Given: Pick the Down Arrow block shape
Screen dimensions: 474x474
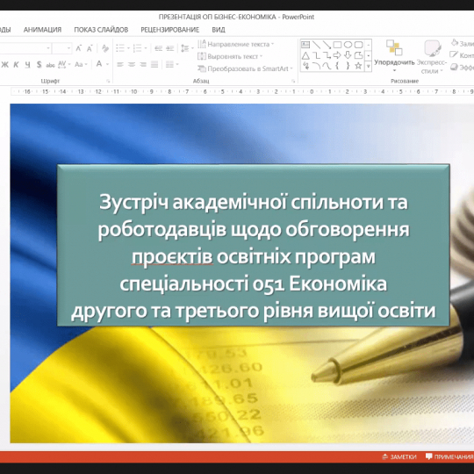Looking at the screenshot, I should pos(348,55).
